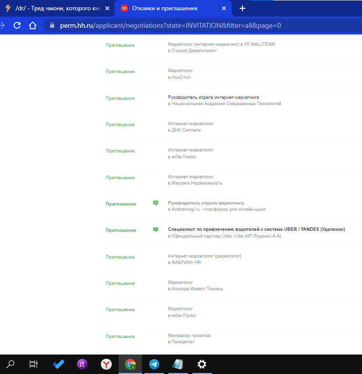Open vacancy Маркетолог (интернет-маркетинг) в УК MALLTEAM

[x=221, y=44]
